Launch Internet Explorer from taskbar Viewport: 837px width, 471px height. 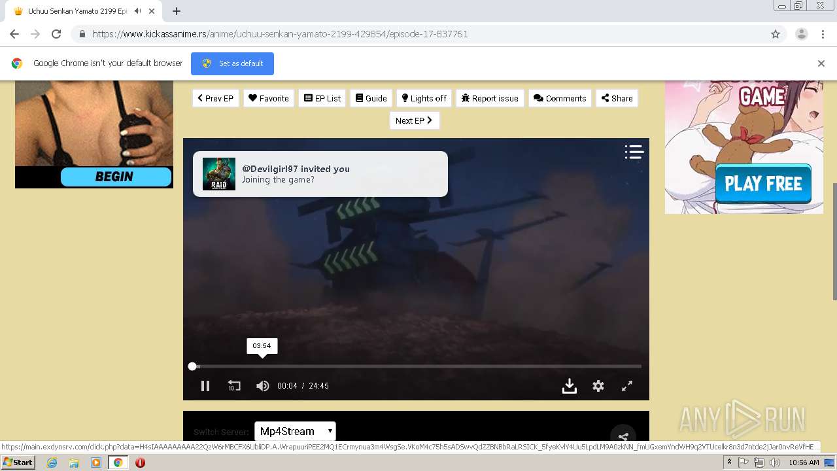pyautogui.click(x=52, y=462)
